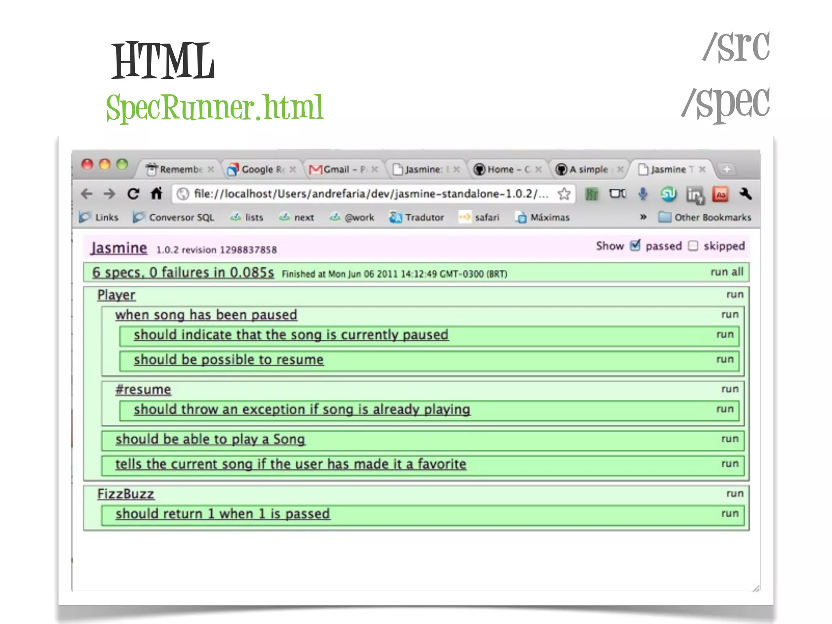Bookmark this page with the star icon

coord(564,194)
